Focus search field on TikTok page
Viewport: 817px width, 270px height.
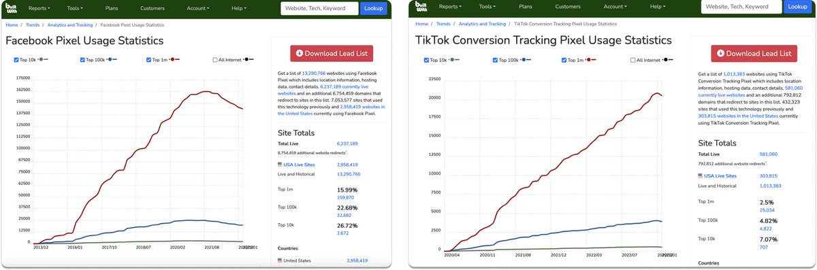tap(741, 7)
